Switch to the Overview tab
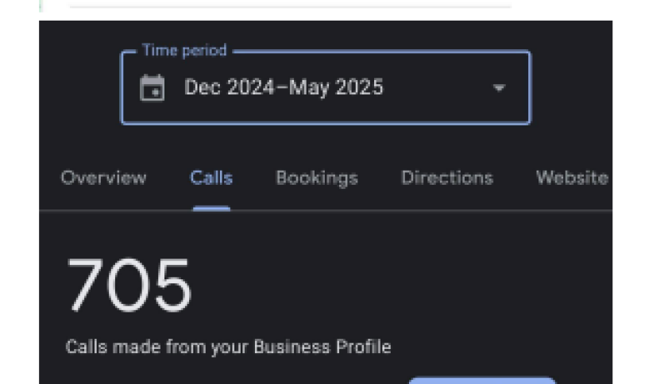Image resolution: width=664 pixels, height=384 pixels. 104,178
